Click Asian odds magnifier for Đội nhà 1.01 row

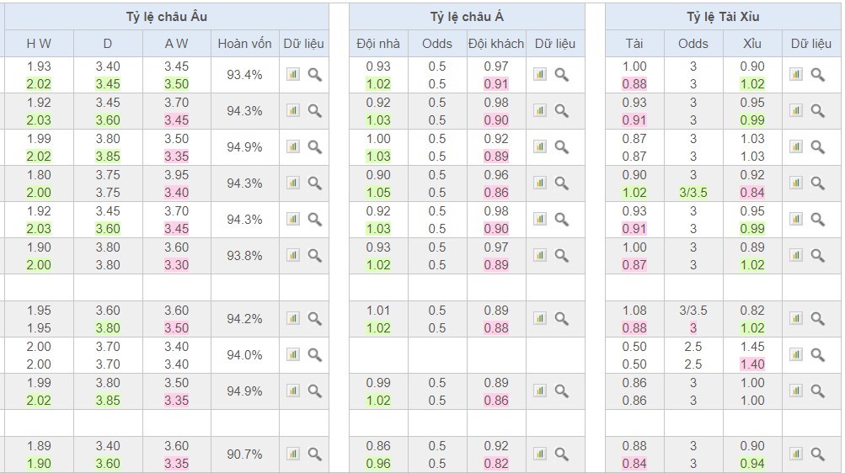point(562,318)
